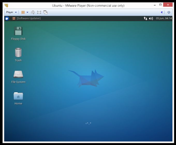The image size is (176, 145).
Task: Expand the Player menu dropdown arrow
Action: tap(16, 12)
